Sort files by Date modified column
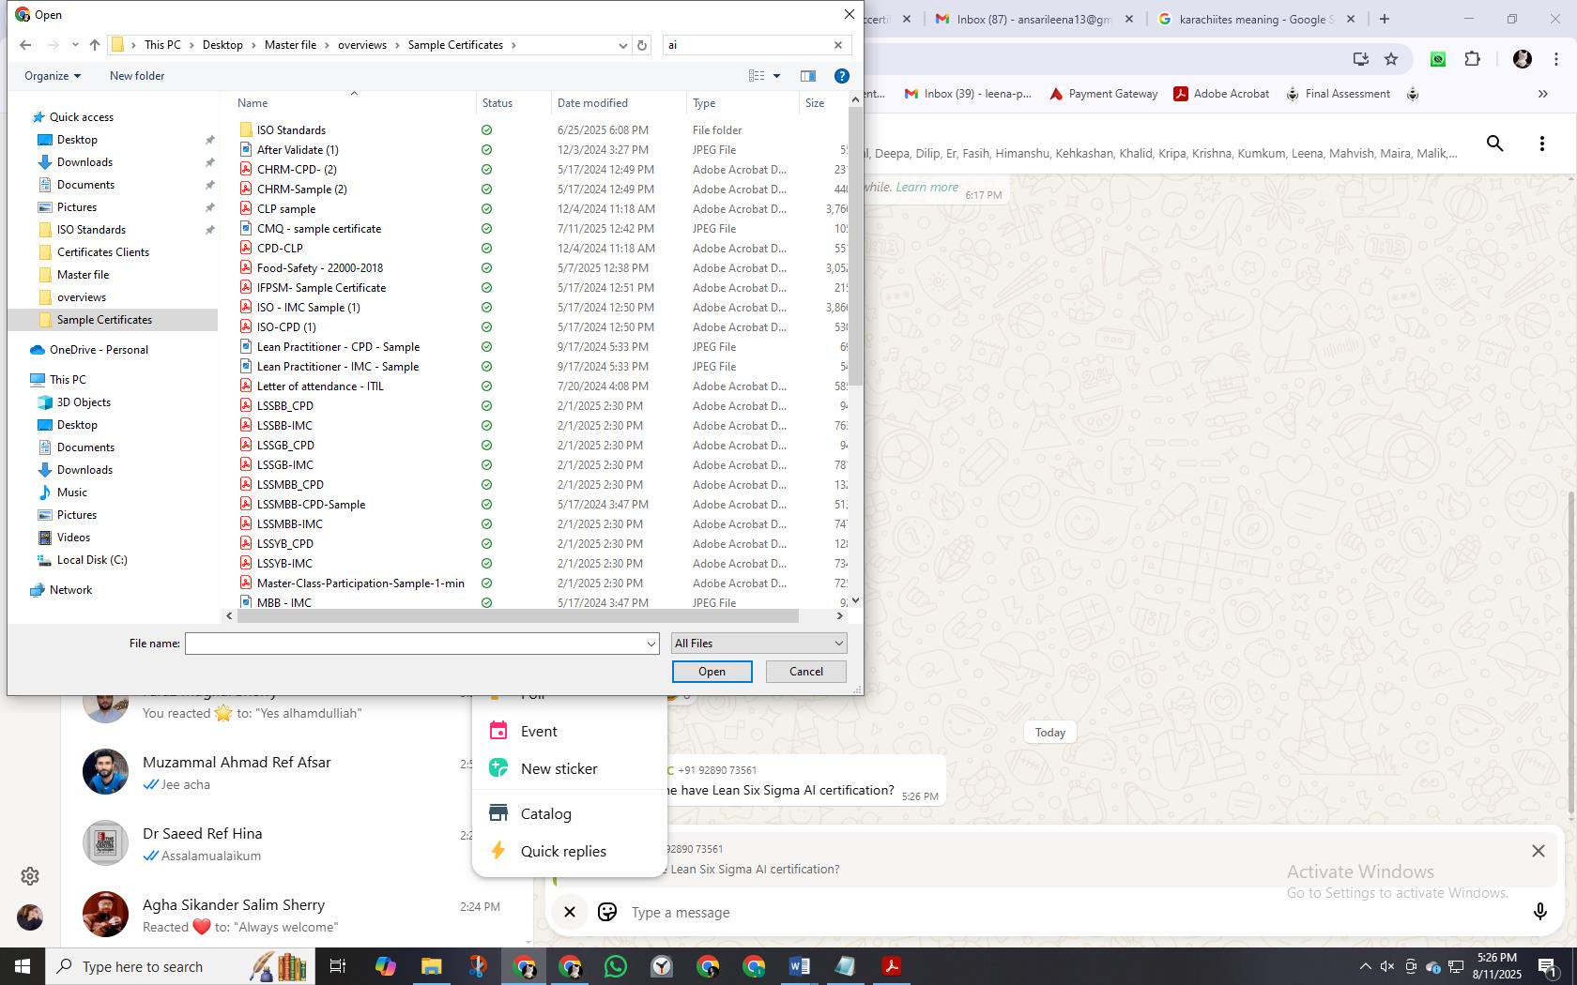Screen dimensions: 1577x985 (619, 103)
